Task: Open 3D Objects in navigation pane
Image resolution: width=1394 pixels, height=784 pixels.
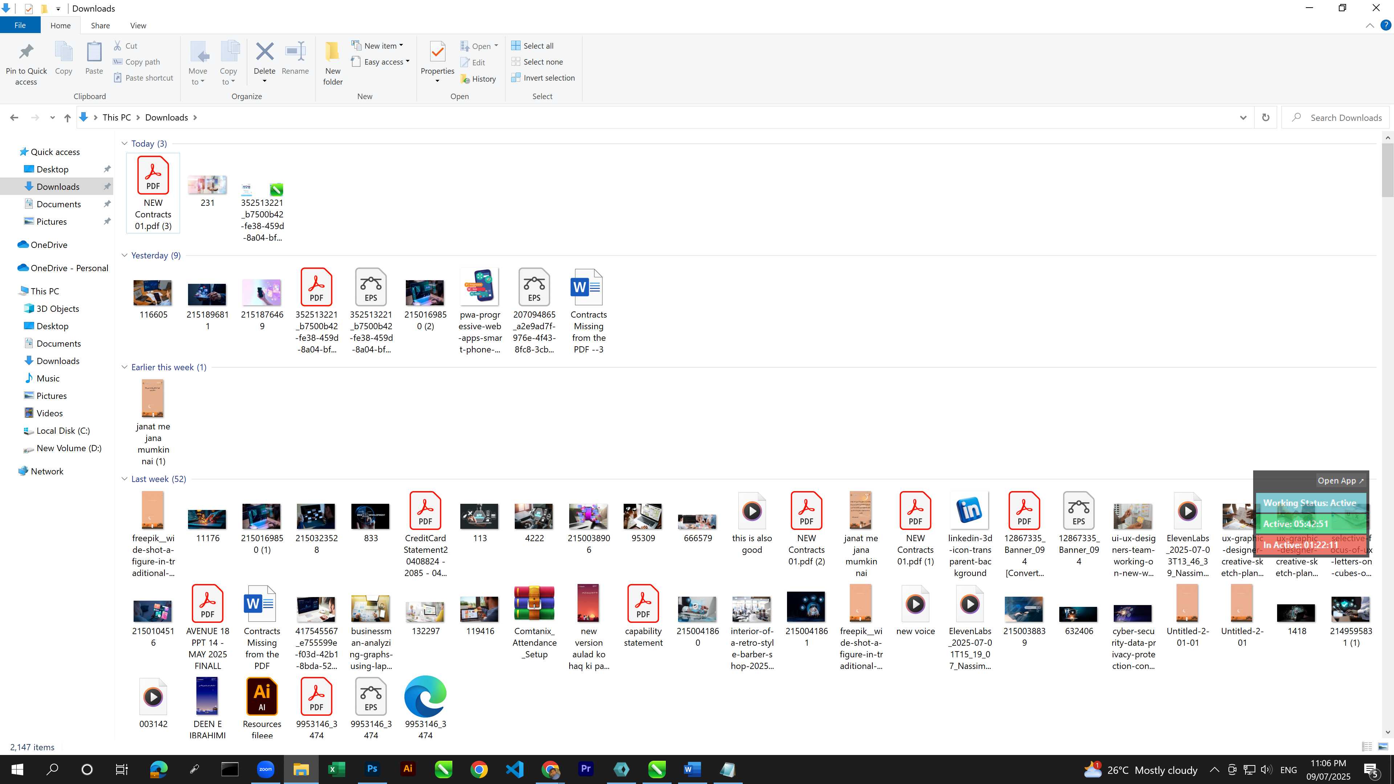Action: coord(57,309)
